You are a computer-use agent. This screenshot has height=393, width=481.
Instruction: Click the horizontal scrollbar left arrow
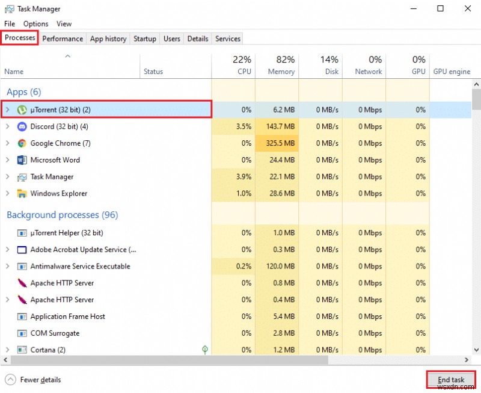coord(5,359)
